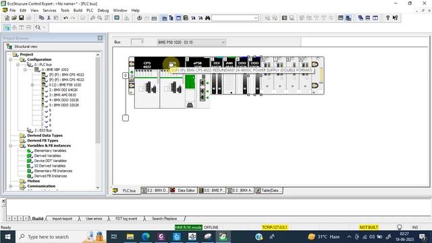
Task: Click the green screen icon in toolbar
Action: (117, 18)
